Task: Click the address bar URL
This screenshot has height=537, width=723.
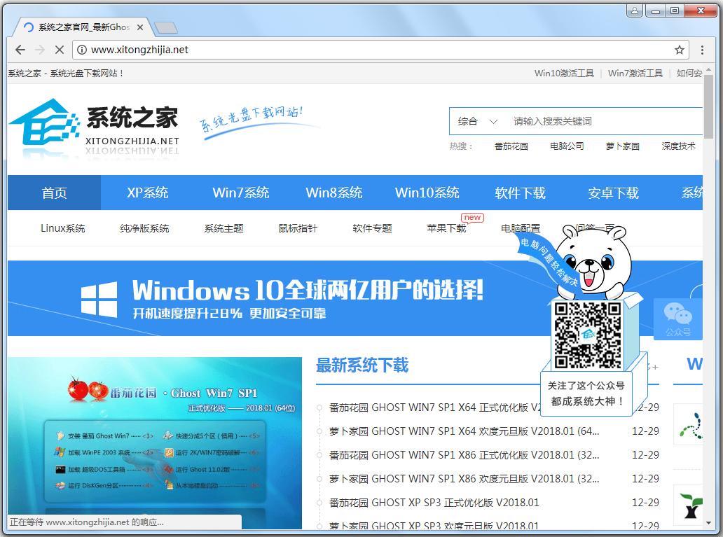Action: pyautogui.click(x=139, y=50)
